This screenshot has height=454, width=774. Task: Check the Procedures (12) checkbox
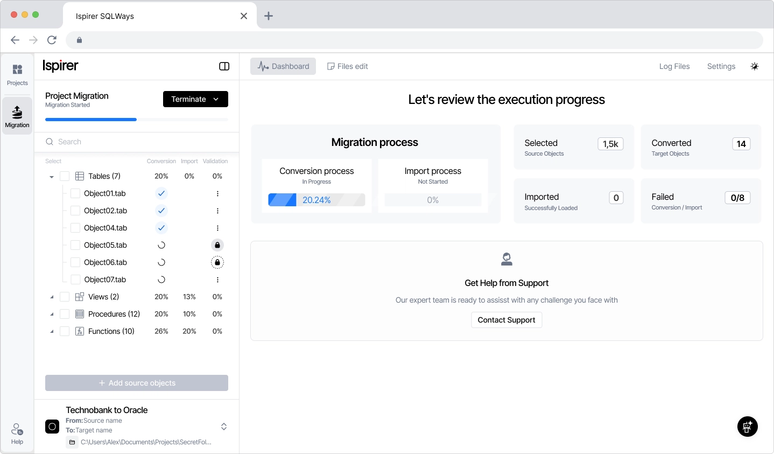pyautogui.click(x=65, y=314)
